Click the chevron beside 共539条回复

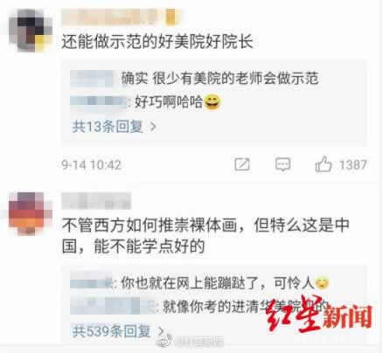coord(161,331)
